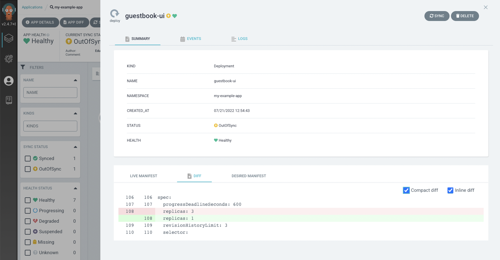Viewport: 500px width, 260px height.
Task: Check the OutOfSync filter checkbox
Action: [28, 169]
